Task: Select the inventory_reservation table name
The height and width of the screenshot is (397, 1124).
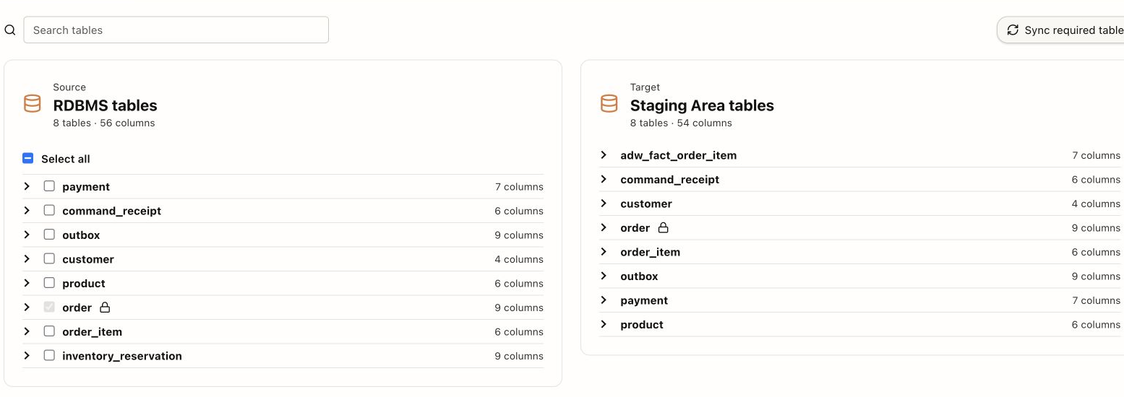Action: click(122, 356)
